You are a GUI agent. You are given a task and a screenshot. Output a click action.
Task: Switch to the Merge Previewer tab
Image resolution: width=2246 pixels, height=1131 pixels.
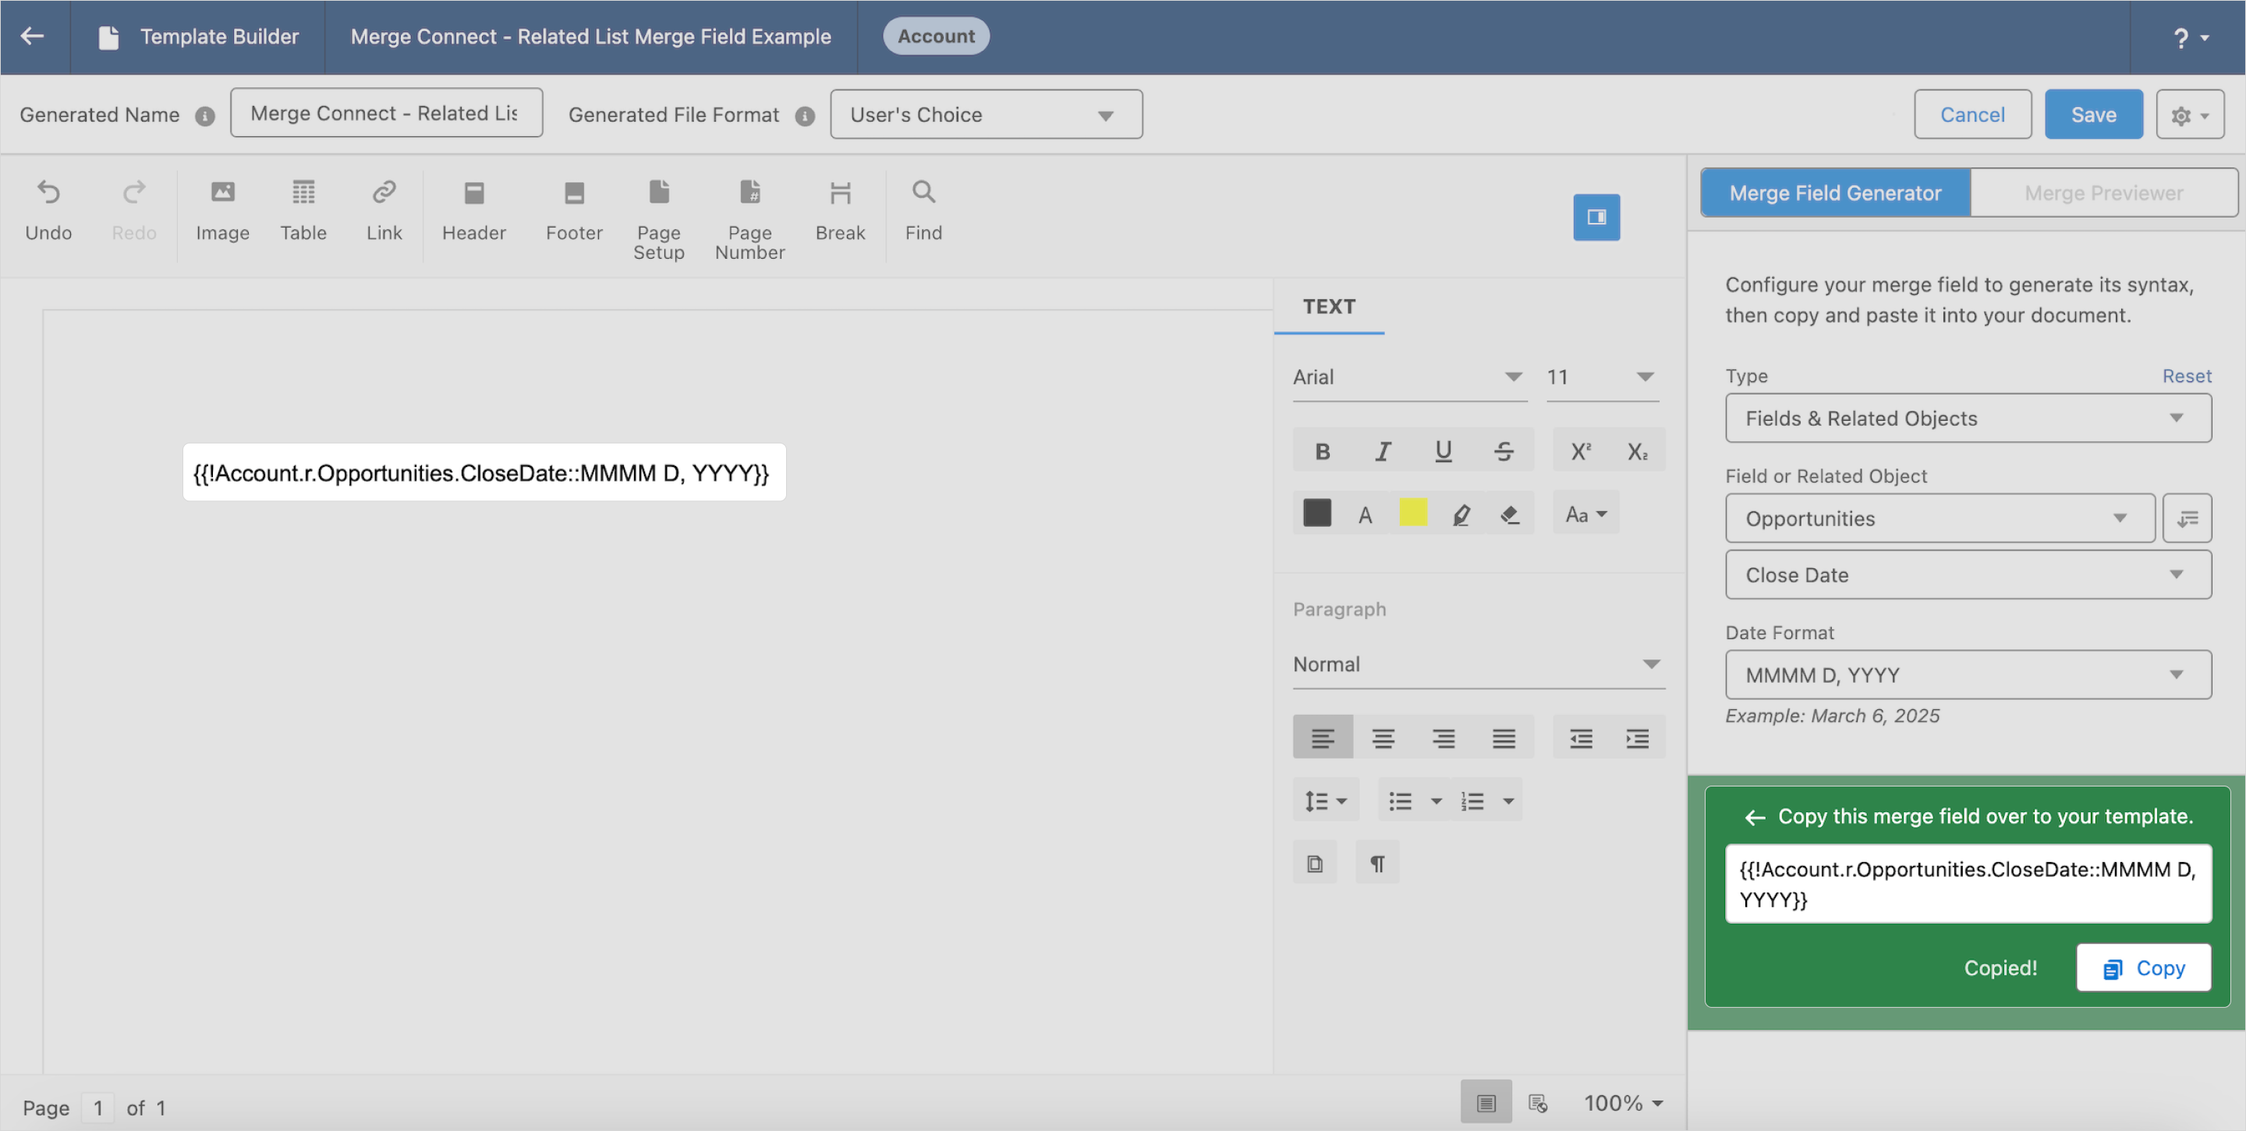coord(2103,193)
